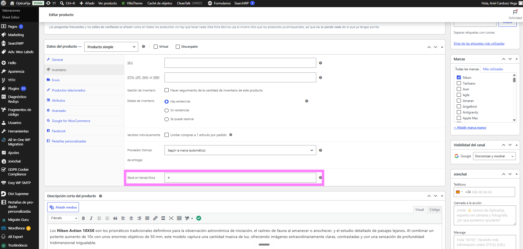Expand the Proveedor Según la marca dropdown

(x=240, y=150)
